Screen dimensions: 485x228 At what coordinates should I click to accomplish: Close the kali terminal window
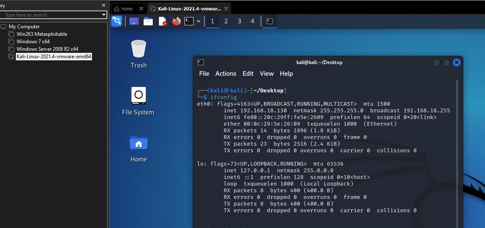coord(457,63)
